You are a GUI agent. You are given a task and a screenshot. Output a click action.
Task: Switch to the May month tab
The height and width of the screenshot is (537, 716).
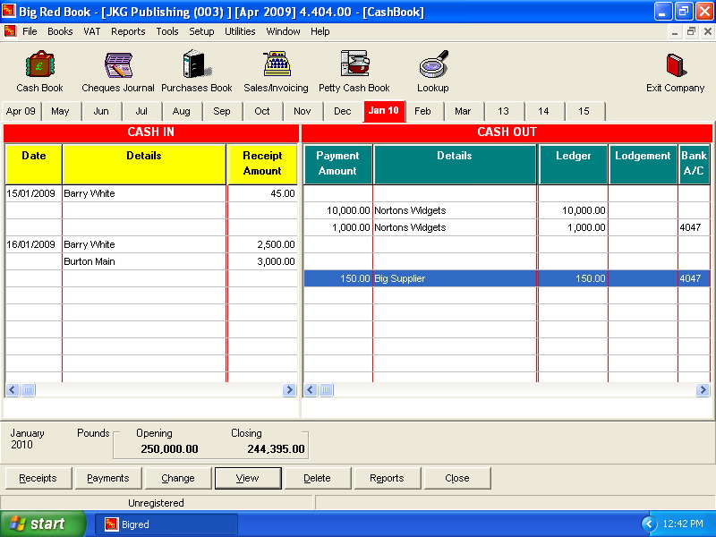[60, 111]
